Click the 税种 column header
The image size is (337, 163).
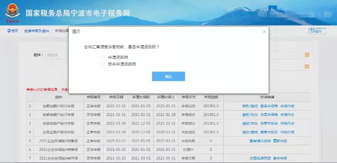(59, 97)
